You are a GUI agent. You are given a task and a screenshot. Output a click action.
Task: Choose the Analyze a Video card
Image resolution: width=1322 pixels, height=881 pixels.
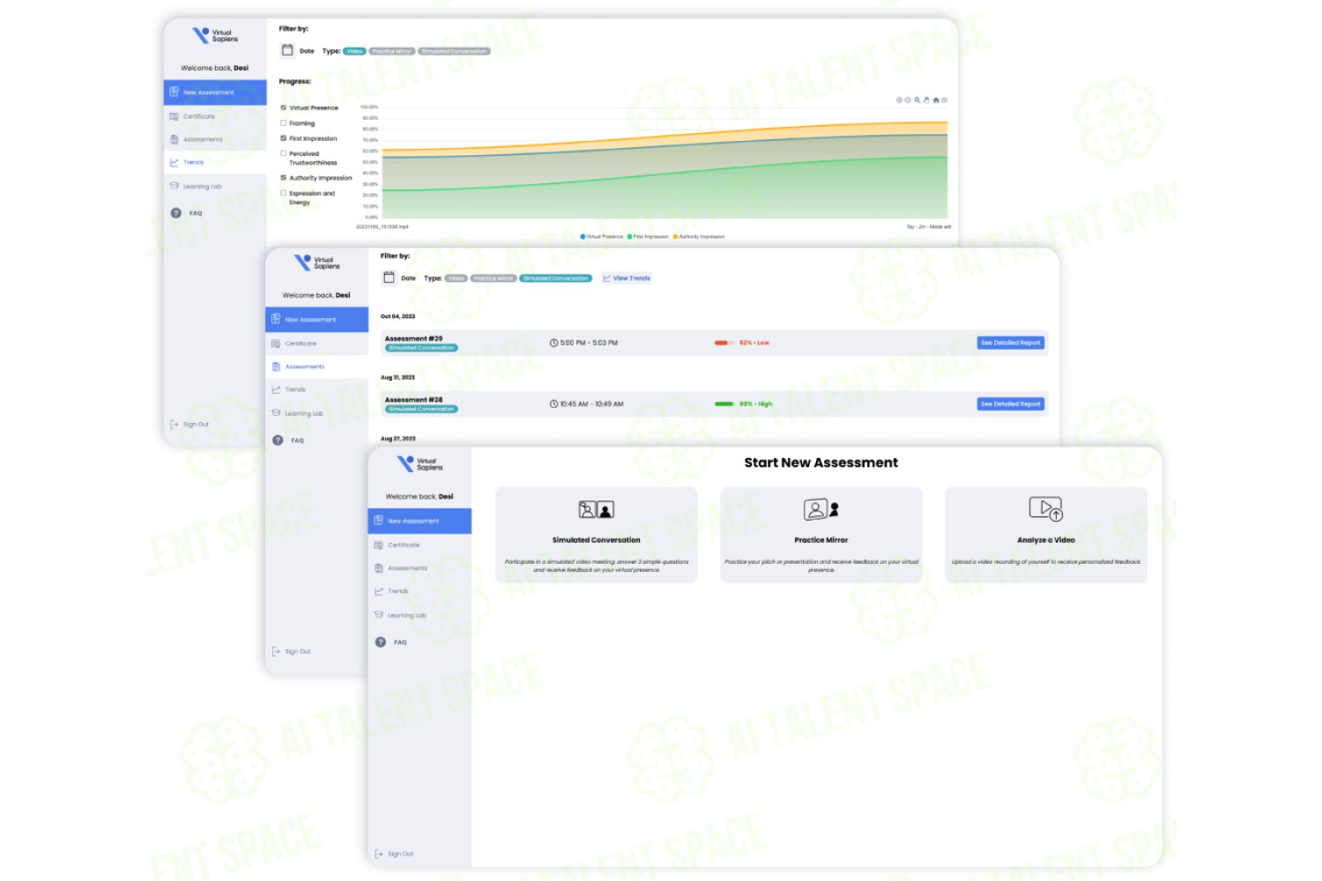point(1046,535)
